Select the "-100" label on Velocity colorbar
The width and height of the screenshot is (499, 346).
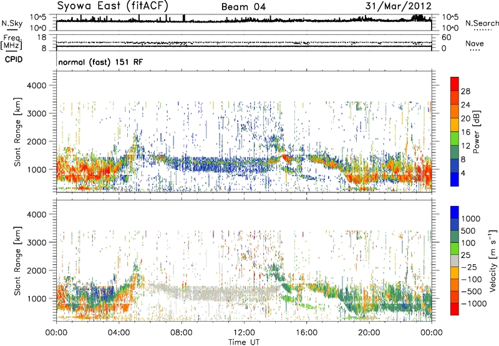click(472, 279)
